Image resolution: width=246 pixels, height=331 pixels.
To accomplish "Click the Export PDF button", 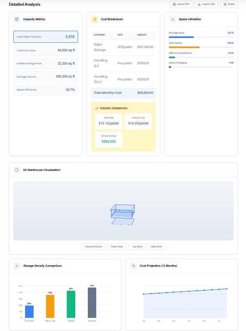I will 181,4.
